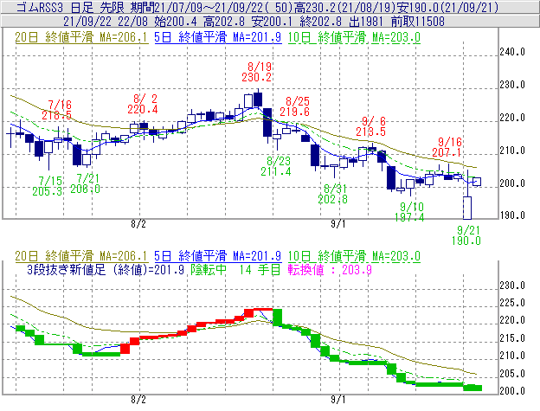Click the 9/1 date label under lower chart
The image size is (540, 411).
(338, 400)
